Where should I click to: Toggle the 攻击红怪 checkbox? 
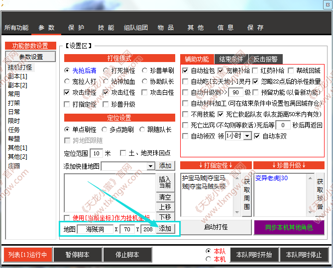[x=106, y=92]
